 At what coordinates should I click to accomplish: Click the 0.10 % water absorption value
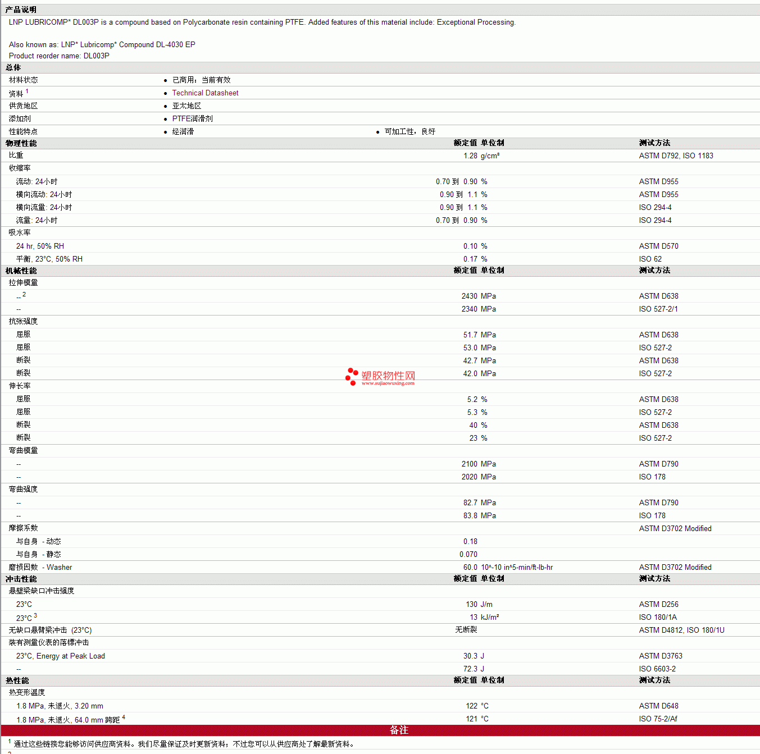pyautogui.click(x=475, y=246)
